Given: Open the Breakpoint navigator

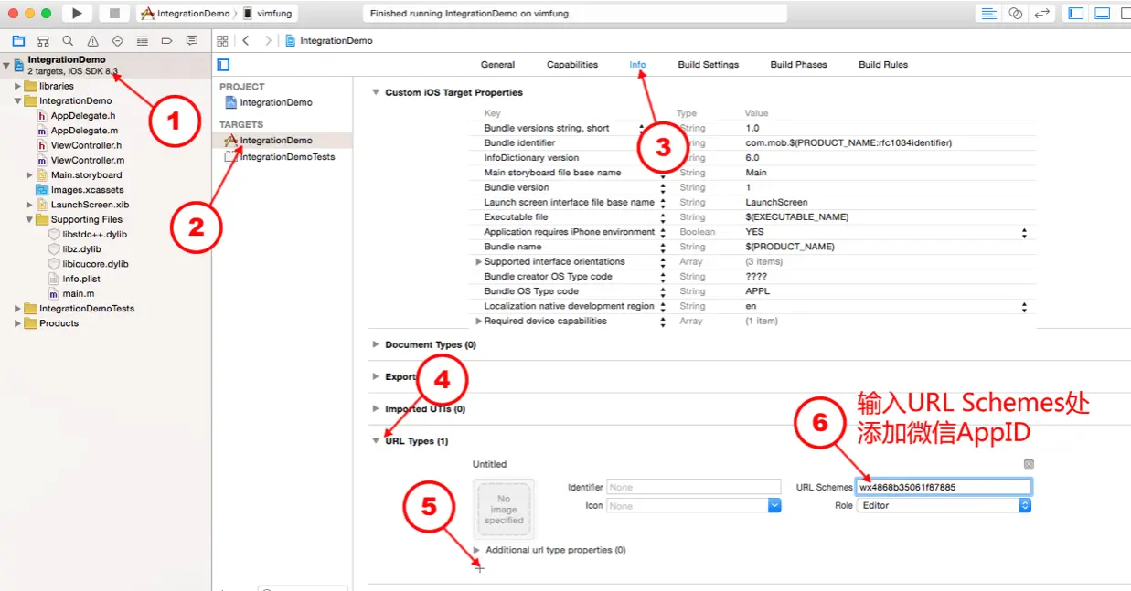Looking at the screenshot, I should click(x=166, y=41).
